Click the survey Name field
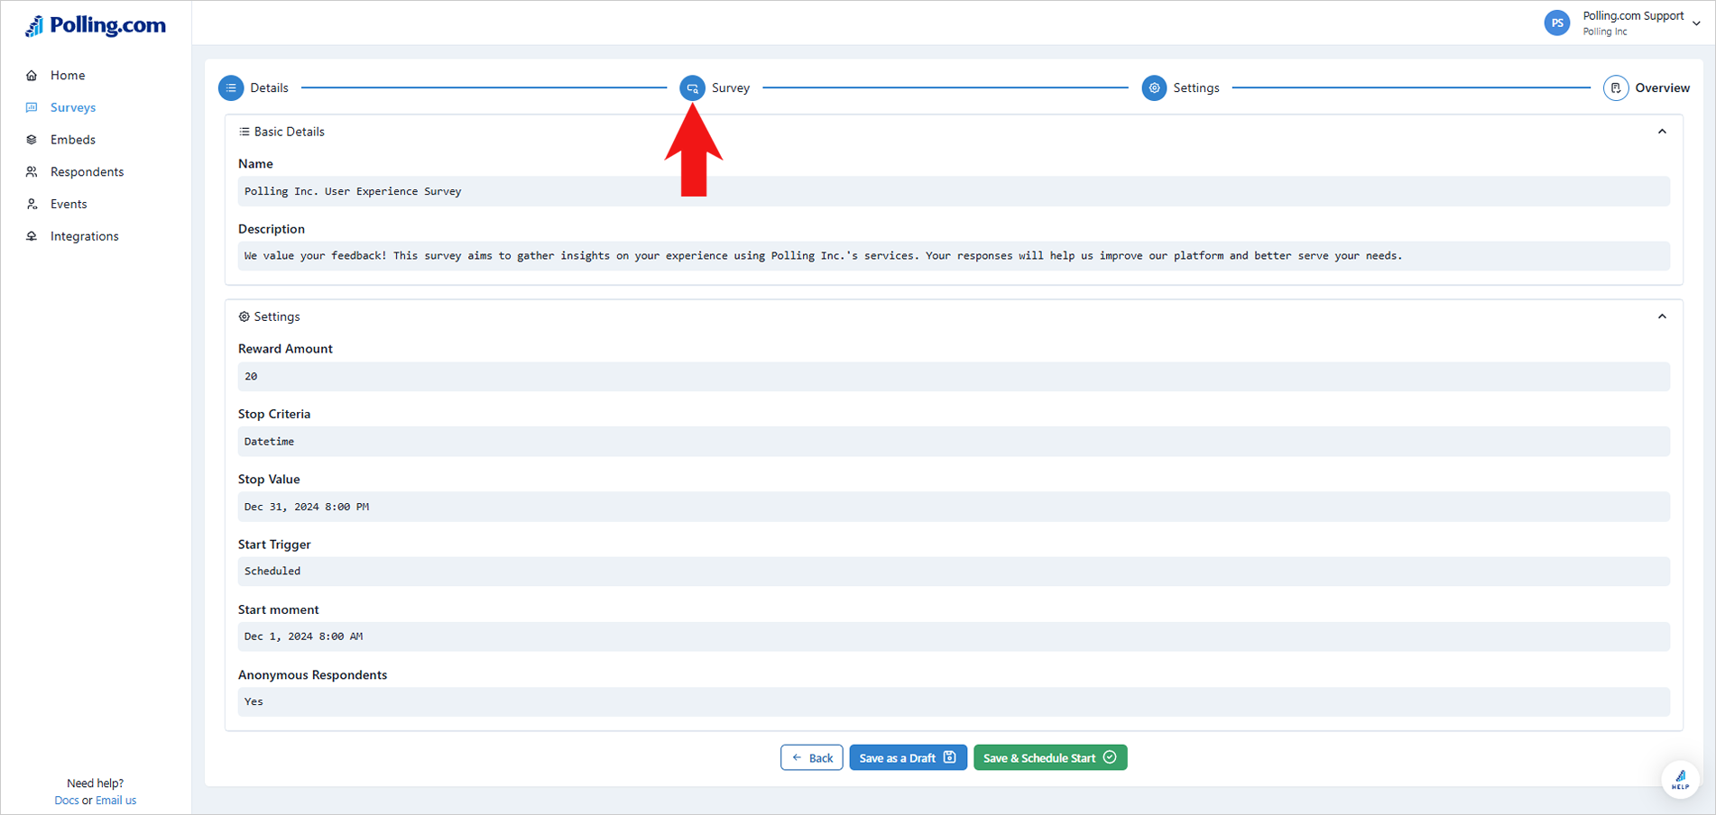Screen dimensions: 1716x815 coord(954,191)
